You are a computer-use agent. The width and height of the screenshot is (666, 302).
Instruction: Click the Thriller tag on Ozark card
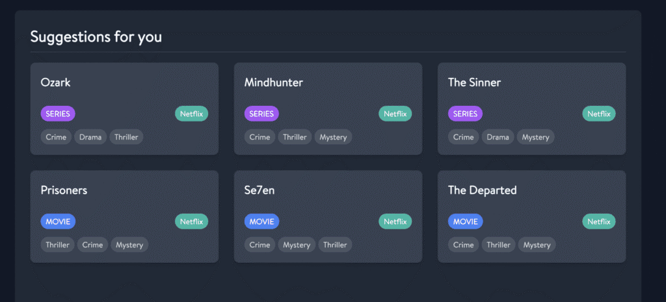point(126,137)
